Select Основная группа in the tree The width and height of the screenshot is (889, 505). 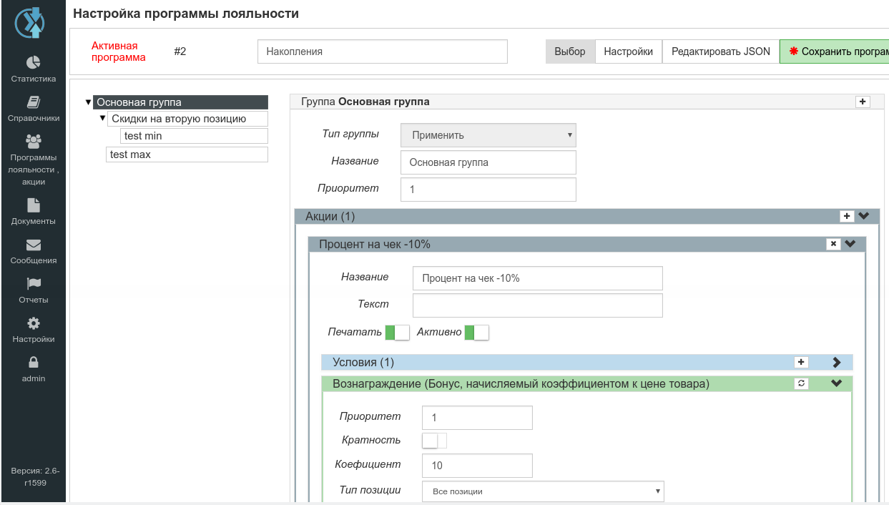[x=181, y=102]
